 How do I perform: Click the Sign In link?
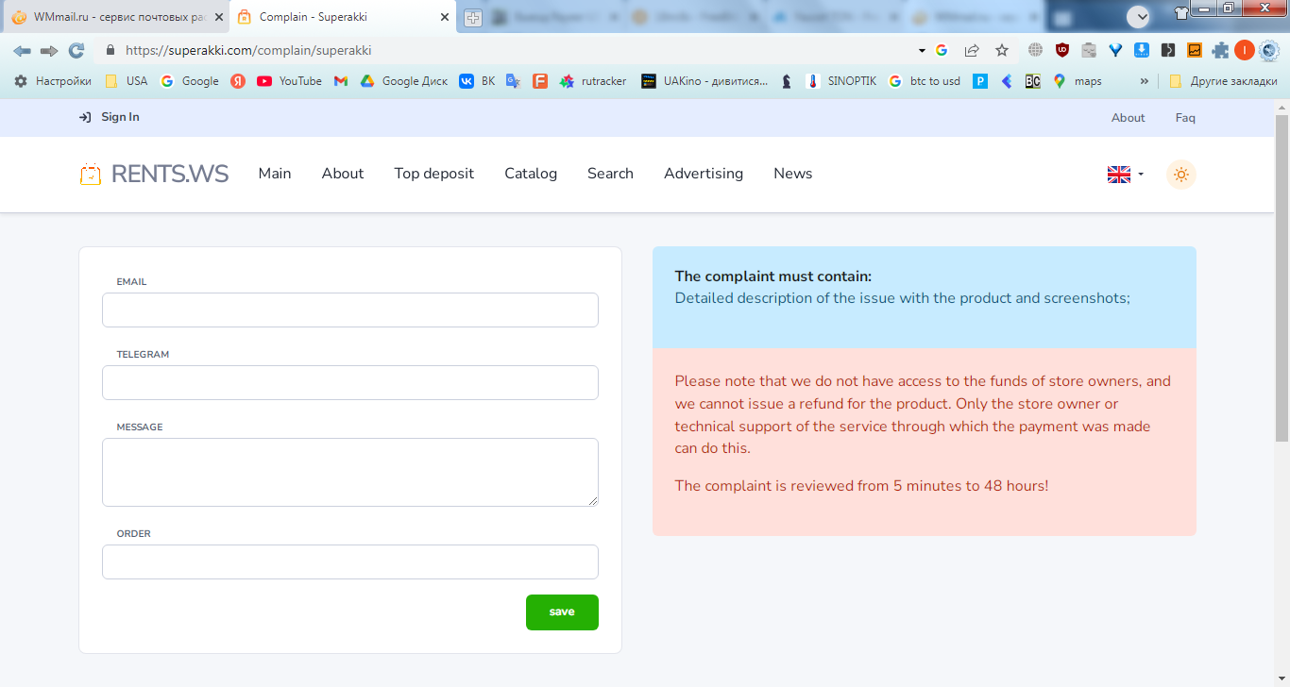tap(110, 117)
